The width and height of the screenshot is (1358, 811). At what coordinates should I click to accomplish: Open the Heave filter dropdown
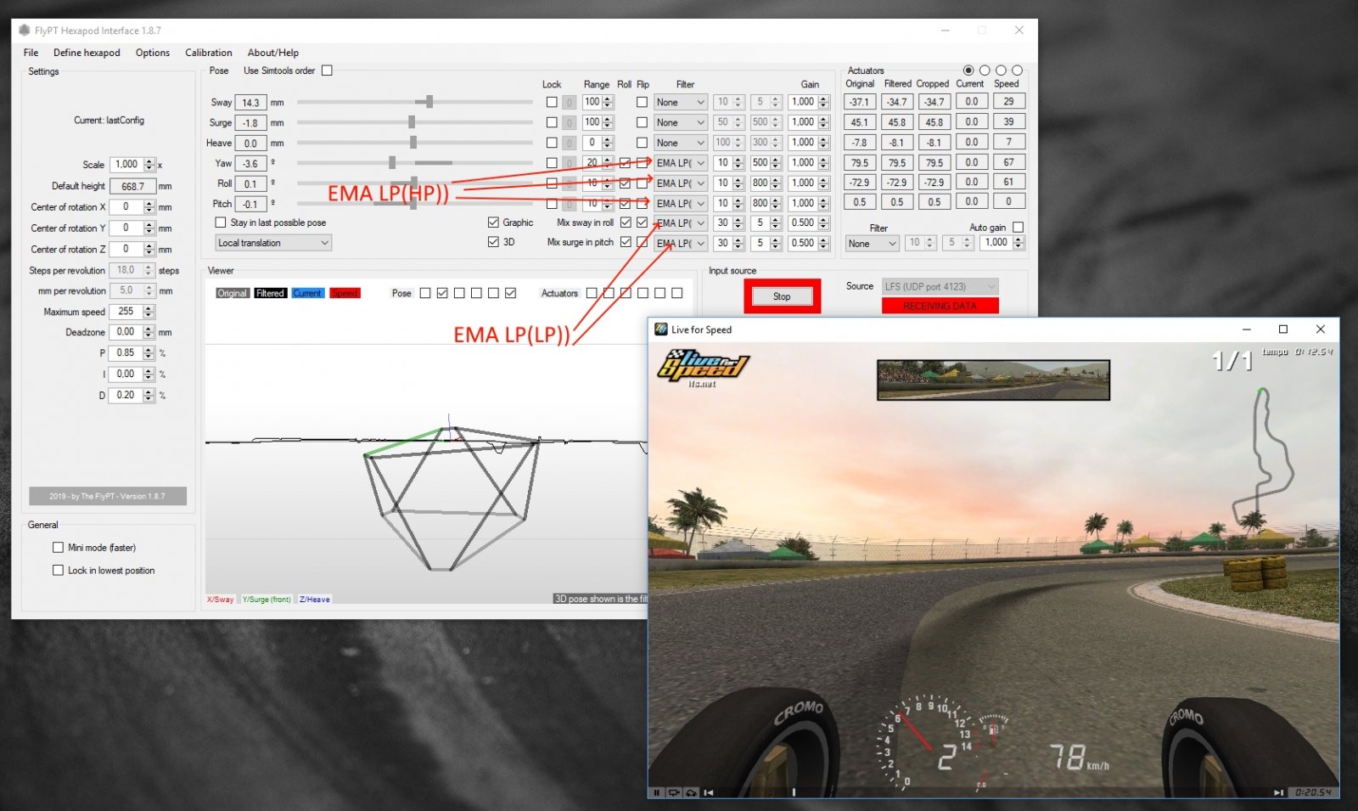pos(681,143)
